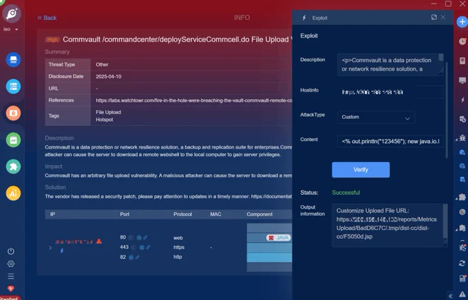Open the clock history icon in right sidebar
The height and width of the screenshot is (300, 468).
click(462, 41)
